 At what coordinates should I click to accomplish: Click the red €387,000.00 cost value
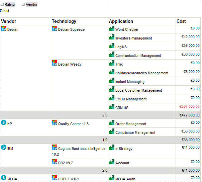pyautogui.click(x=189, y=107)
